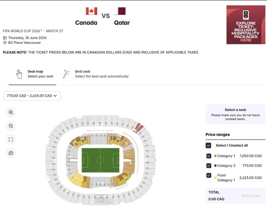Open the hospitality packages banner

246,25
